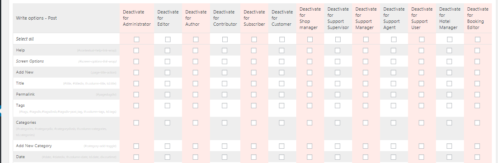498x163 pixels.
Task: Deactivate Help for Editor role
Action: point(167,50)
